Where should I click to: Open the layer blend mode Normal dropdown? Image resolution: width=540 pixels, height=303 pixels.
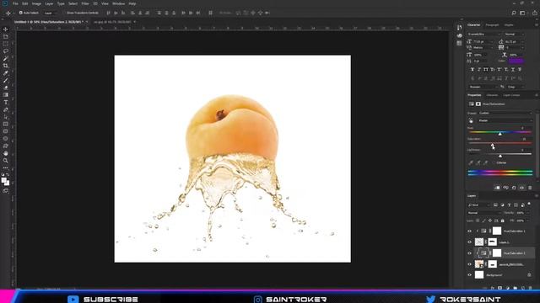click(483, 213)
